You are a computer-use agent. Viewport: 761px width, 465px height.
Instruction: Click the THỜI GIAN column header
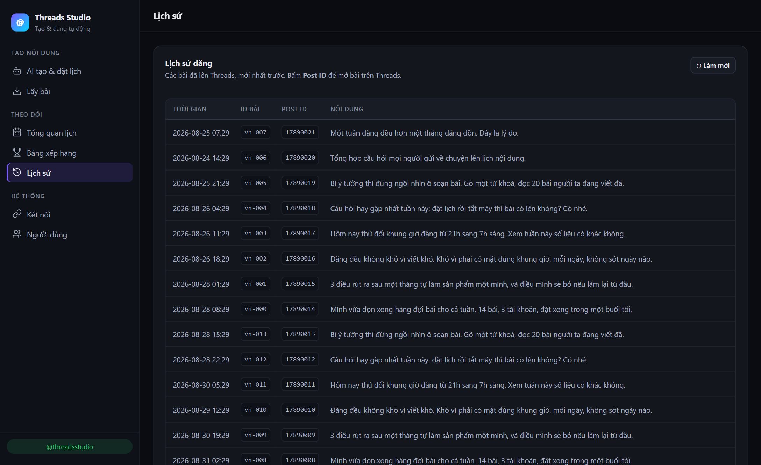click(x=190, y=109)
